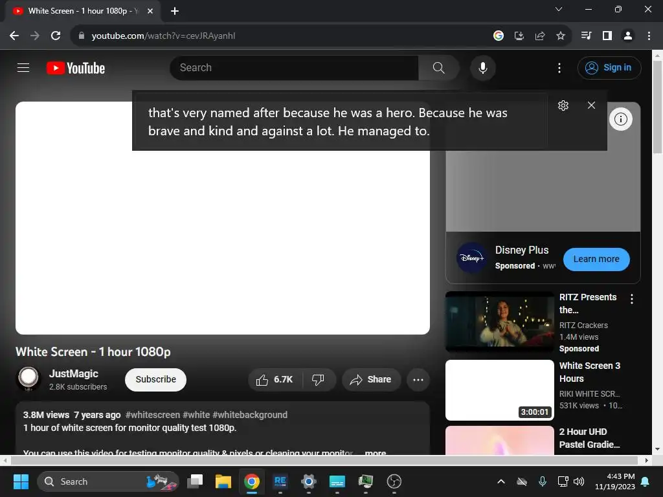
Task: Open Chrome three-dot menu
Action: 649,36
